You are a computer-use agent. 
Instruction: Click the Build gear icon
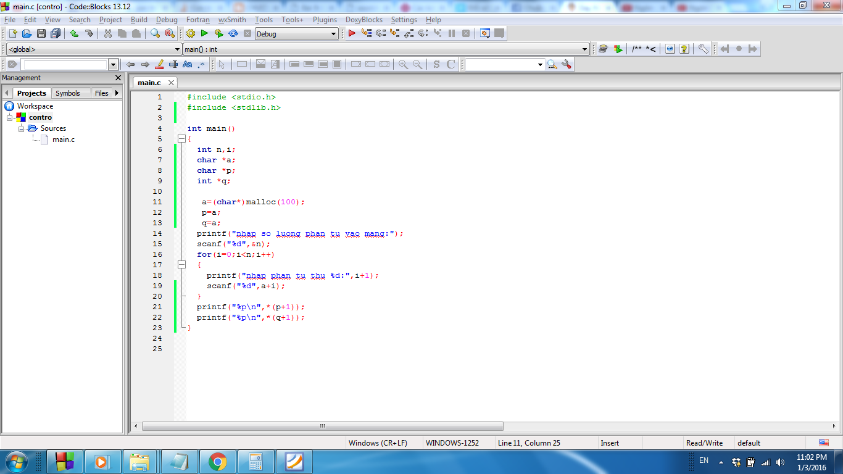pos(190,33)
